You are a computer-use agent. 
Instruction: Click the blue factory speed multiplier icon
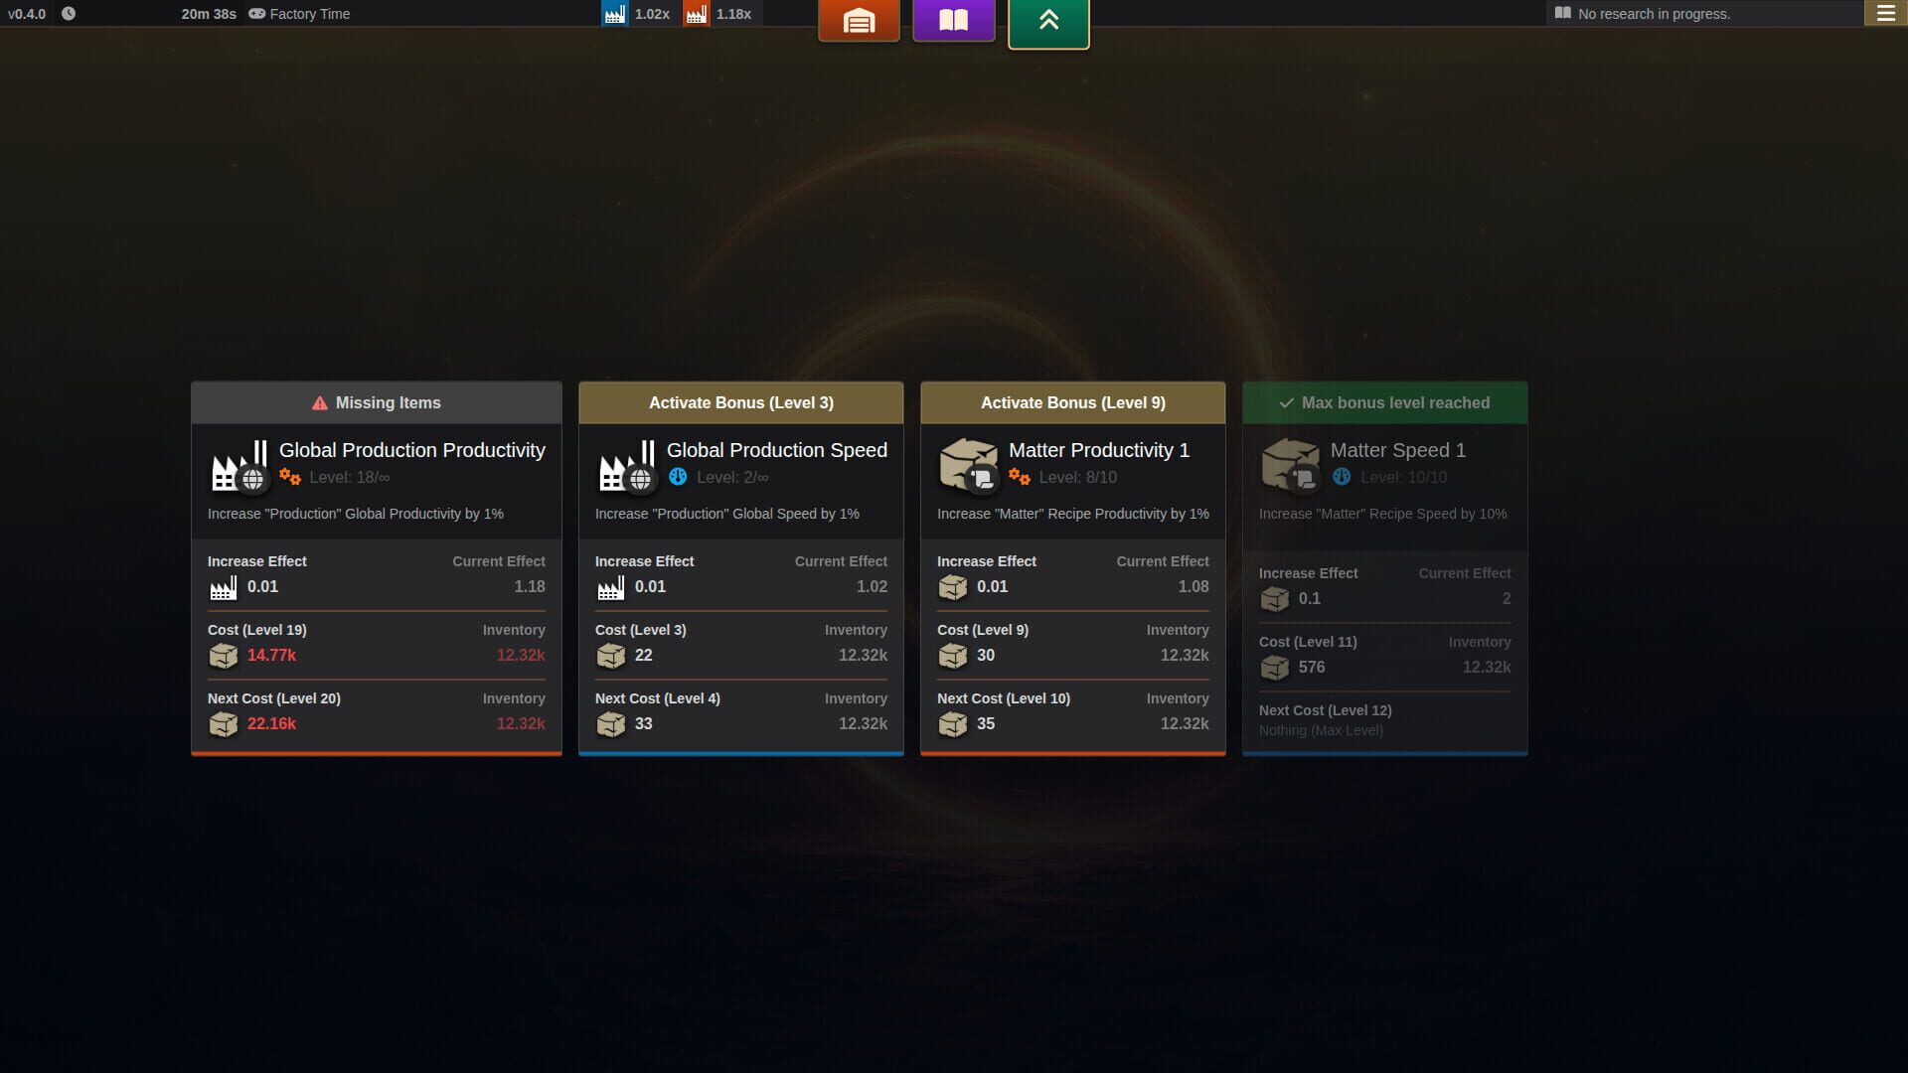[615, 14]
